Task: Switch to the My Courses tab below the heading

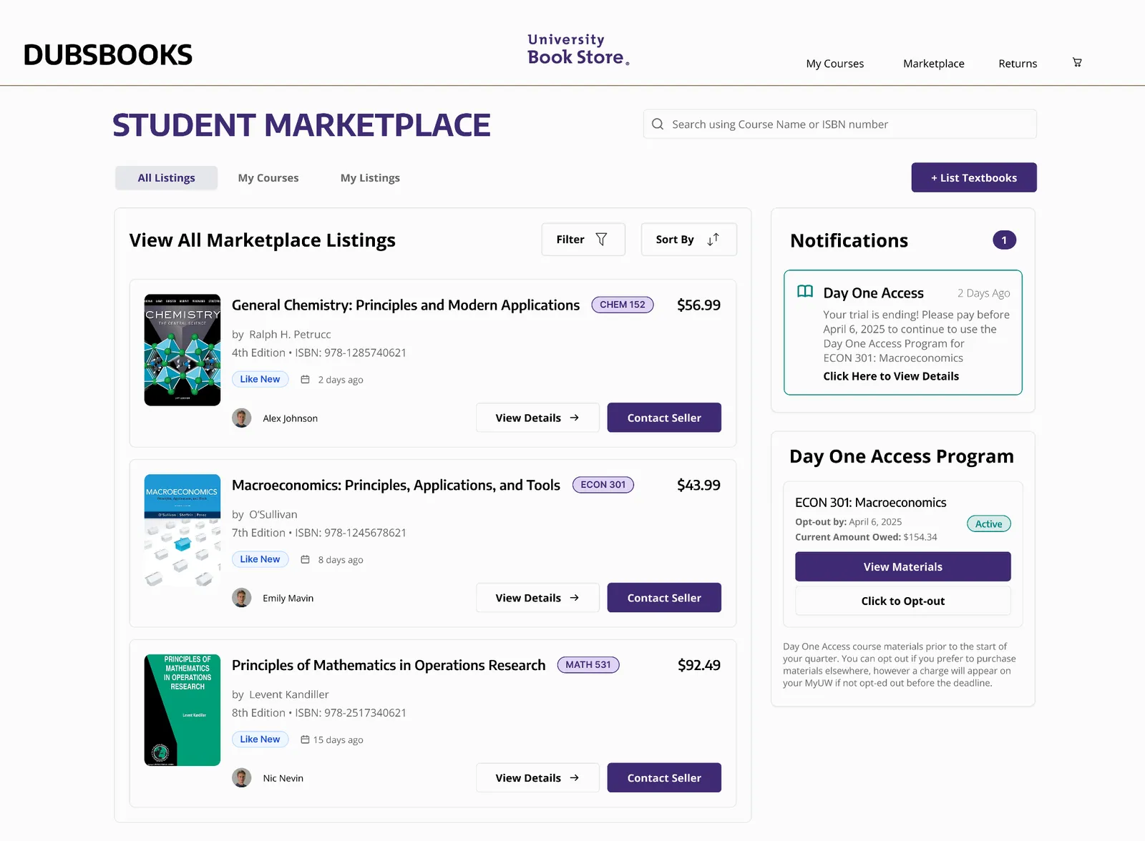Action: [x=268, y=178]
